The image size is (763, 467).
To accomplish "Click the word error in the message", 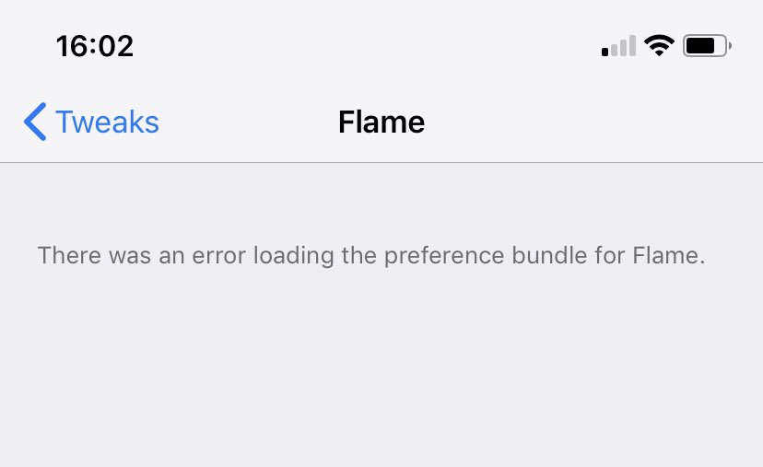I will click(219, 255).
